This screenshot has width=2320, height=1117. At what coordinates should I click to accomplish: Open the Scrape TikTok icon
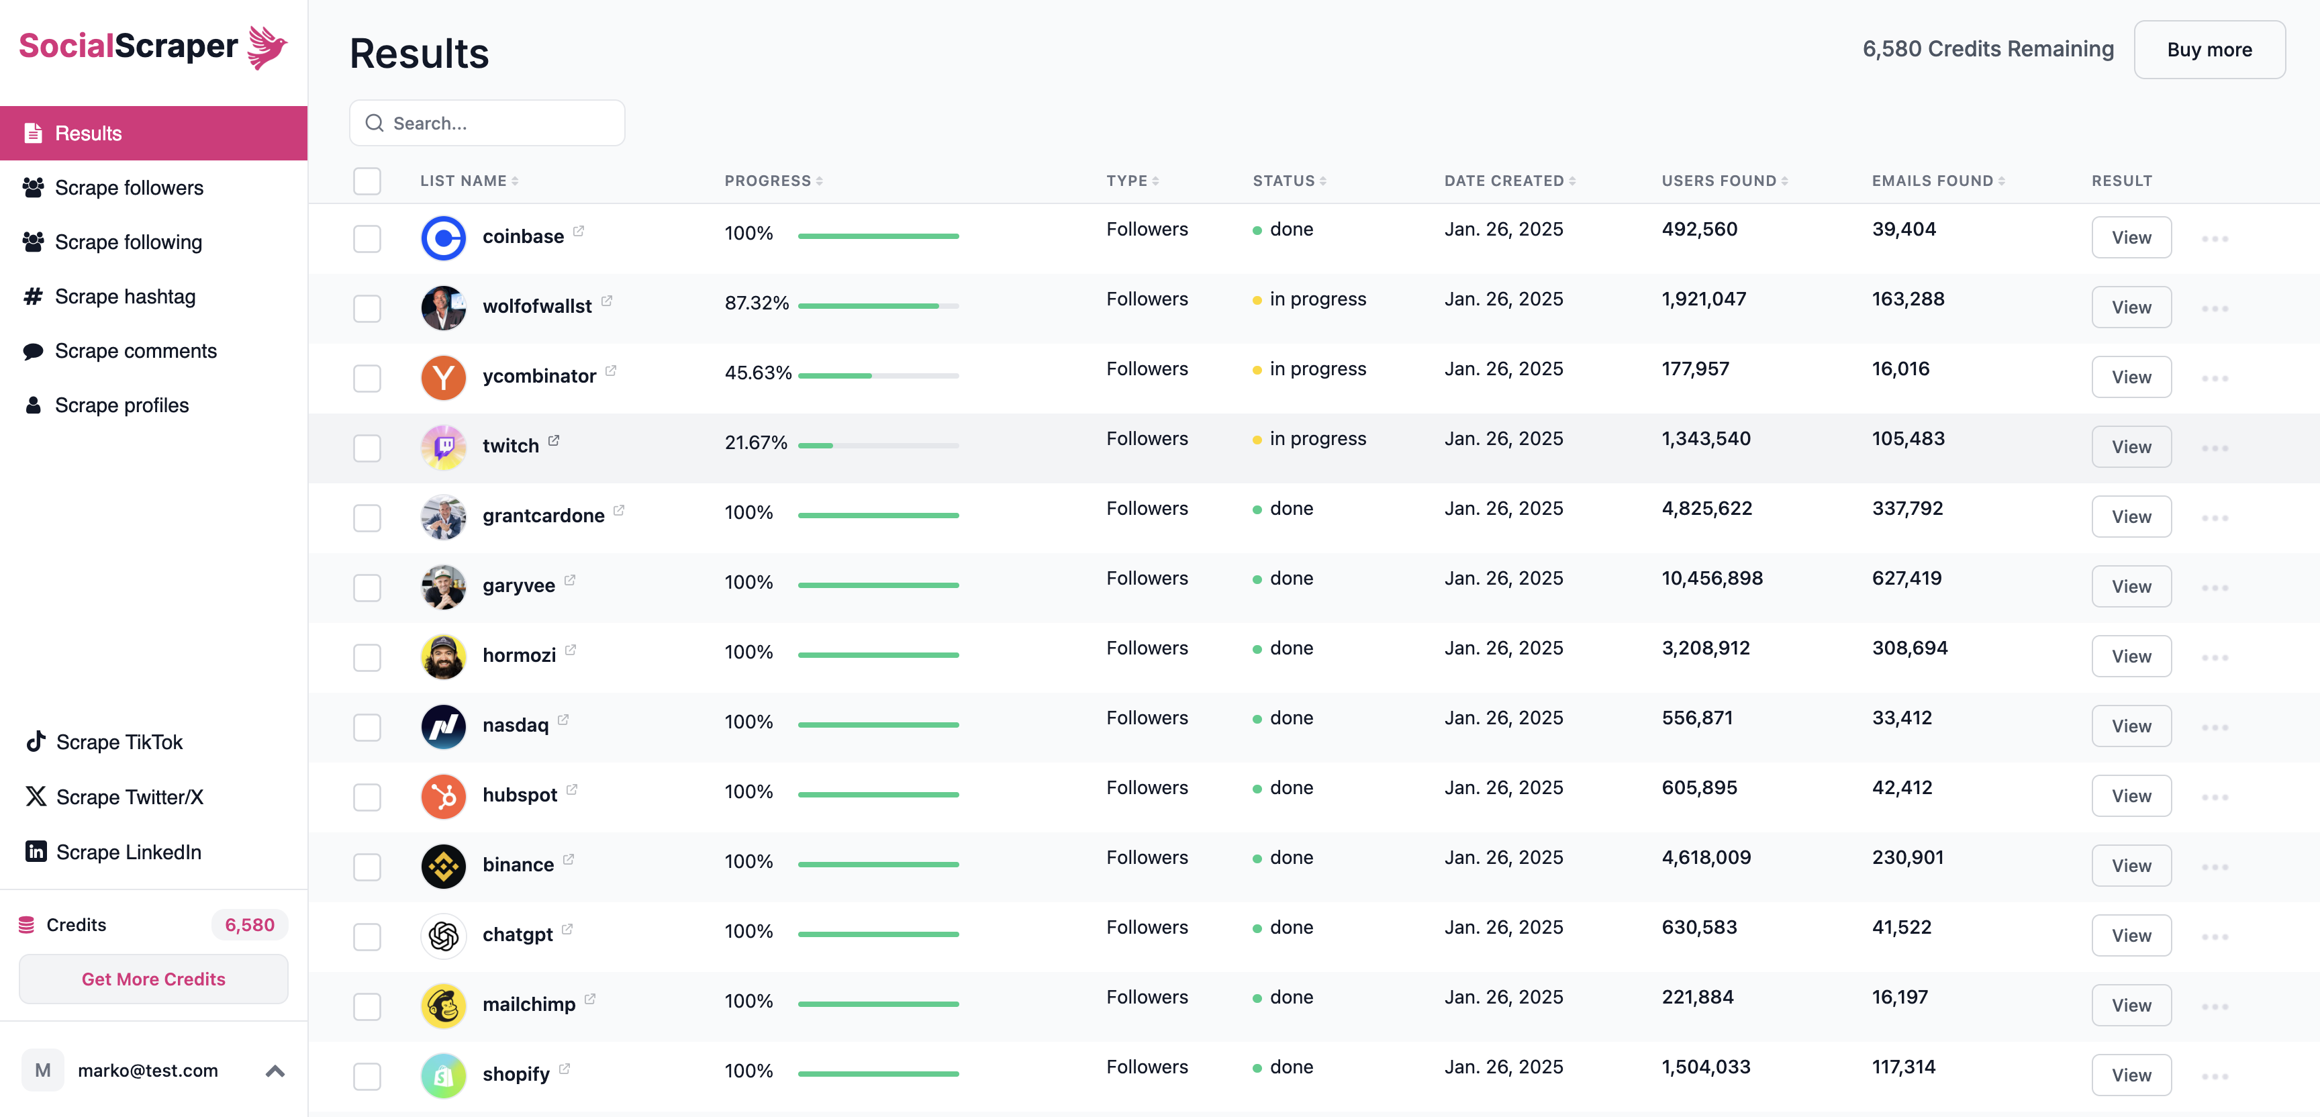(35, 741)
